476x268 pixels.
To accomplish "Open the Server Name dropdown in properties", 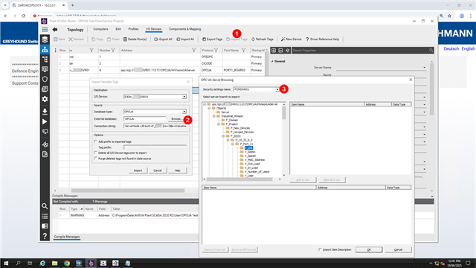I will click(424, 68).
